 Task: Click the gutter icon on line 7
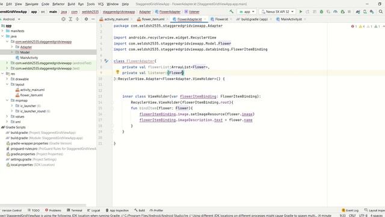(106, 61)
